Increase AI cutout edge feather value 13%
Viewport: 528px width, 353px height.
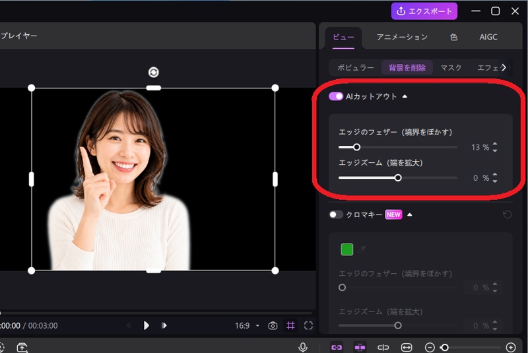pyautogui.click(x=494, y=144)
